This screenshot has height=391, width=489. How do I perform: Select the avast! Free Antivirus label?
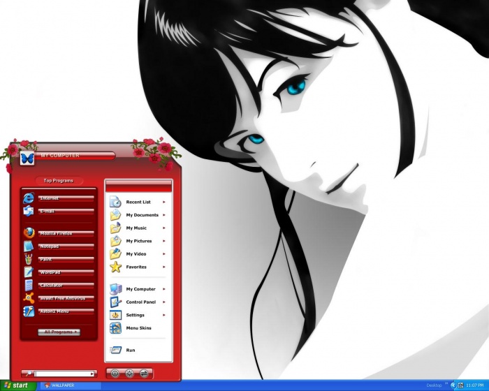(x=63, y=298)
